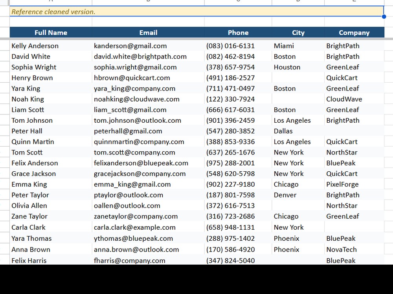393x294 pixels.
Task: Select the tom.johnson@outlook.com cell
Action: (x=148, y=120)
